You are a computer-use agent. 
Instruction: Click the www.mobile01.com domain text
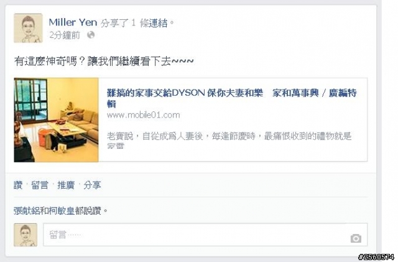pyautogui.click(x=144, y=115)
